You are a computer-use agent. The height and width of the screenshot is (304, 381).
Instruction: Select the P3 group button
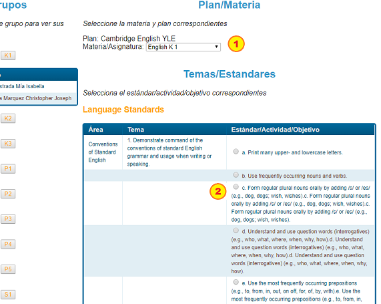(x=8, y=219)
